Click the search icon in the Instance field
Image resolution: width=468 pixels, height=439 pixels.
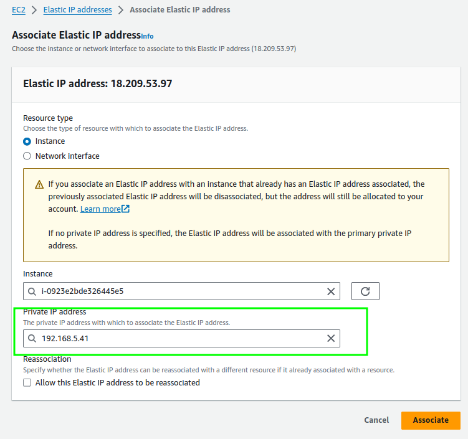point(32,291)
